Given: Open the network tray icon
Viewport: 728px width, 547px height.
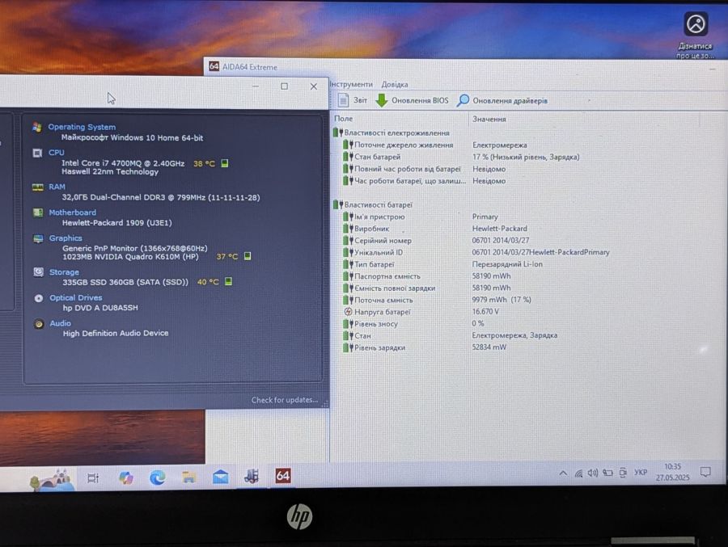Looking at the screenshot, I should click(578, 473).
